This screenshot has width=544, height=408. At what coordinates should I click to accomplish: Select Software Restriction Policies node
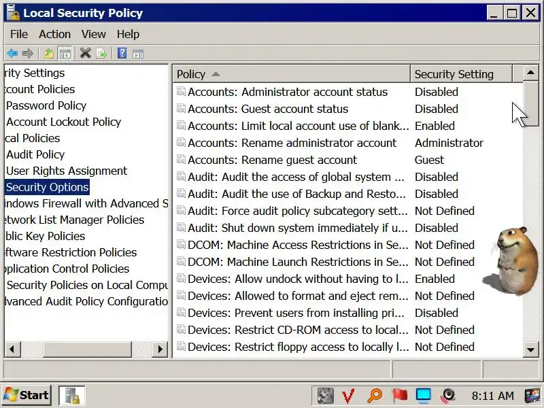(71, 252)
